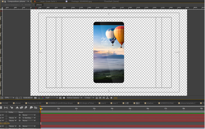Screen dimensions: 205x129
Task: Click the Reset Exposure icon in viewer
Action: pyautogui.click(x=111, y=98)
